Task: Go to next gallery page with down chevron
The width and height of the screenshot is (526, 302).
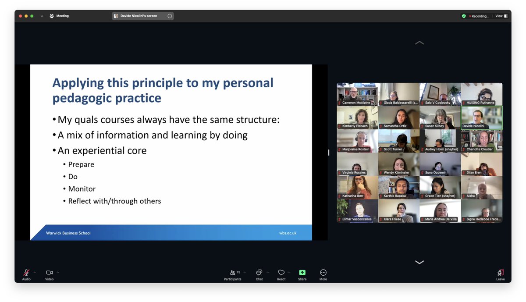Action: click(x=419, y=262)
